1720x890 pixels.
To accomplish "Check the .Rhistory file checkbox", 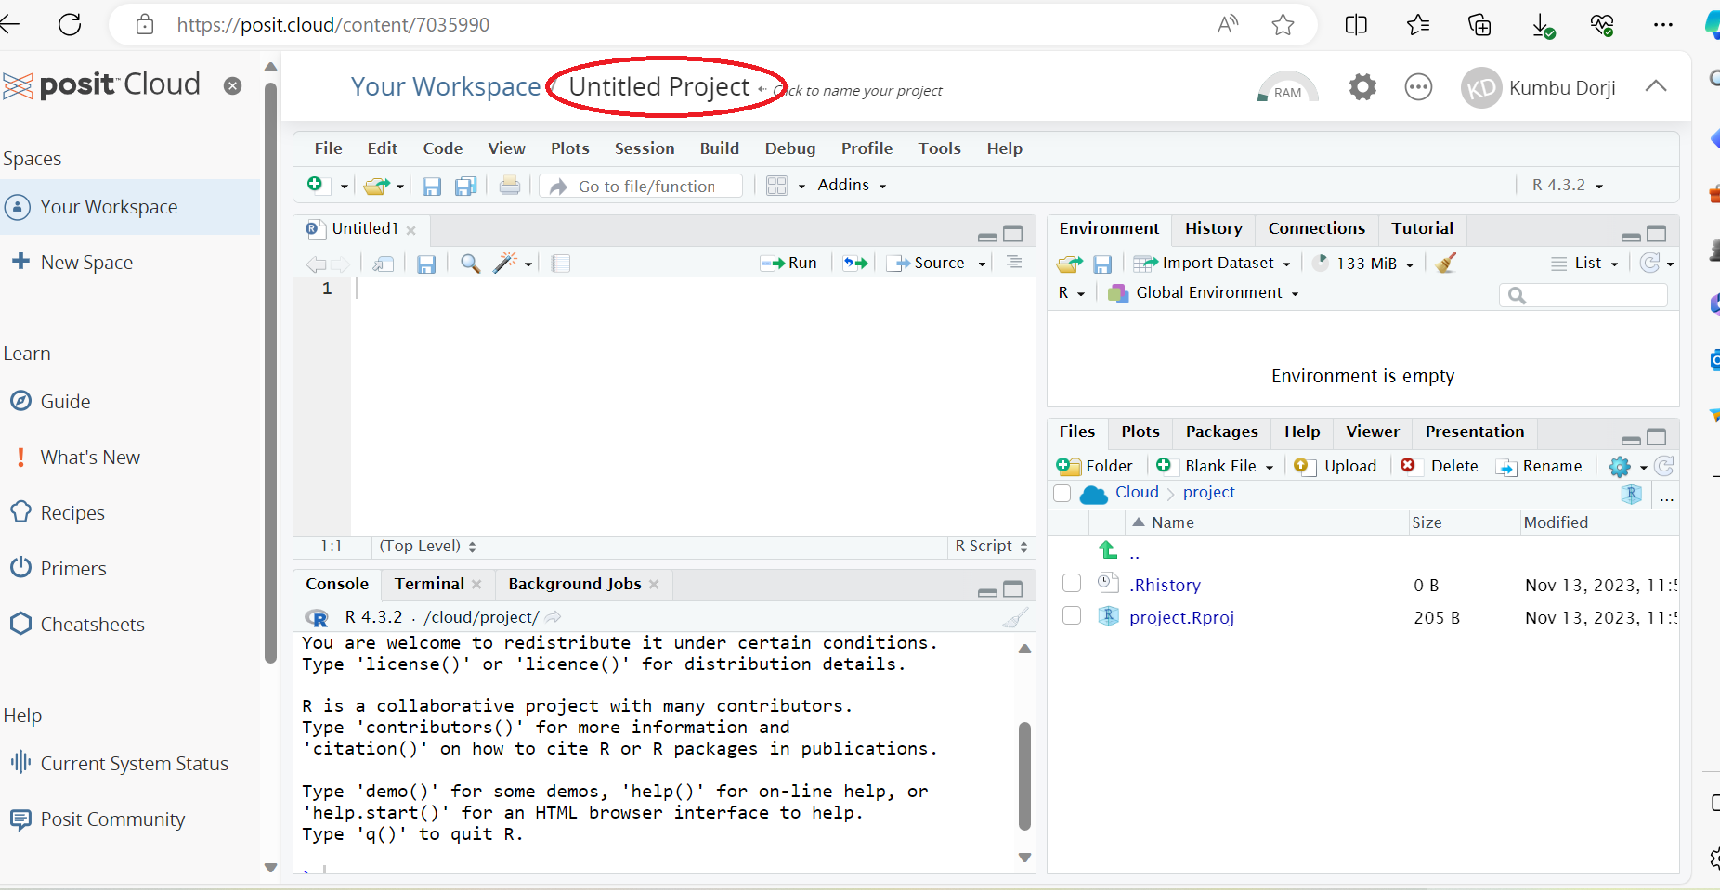I will [x=1072, y=584].
